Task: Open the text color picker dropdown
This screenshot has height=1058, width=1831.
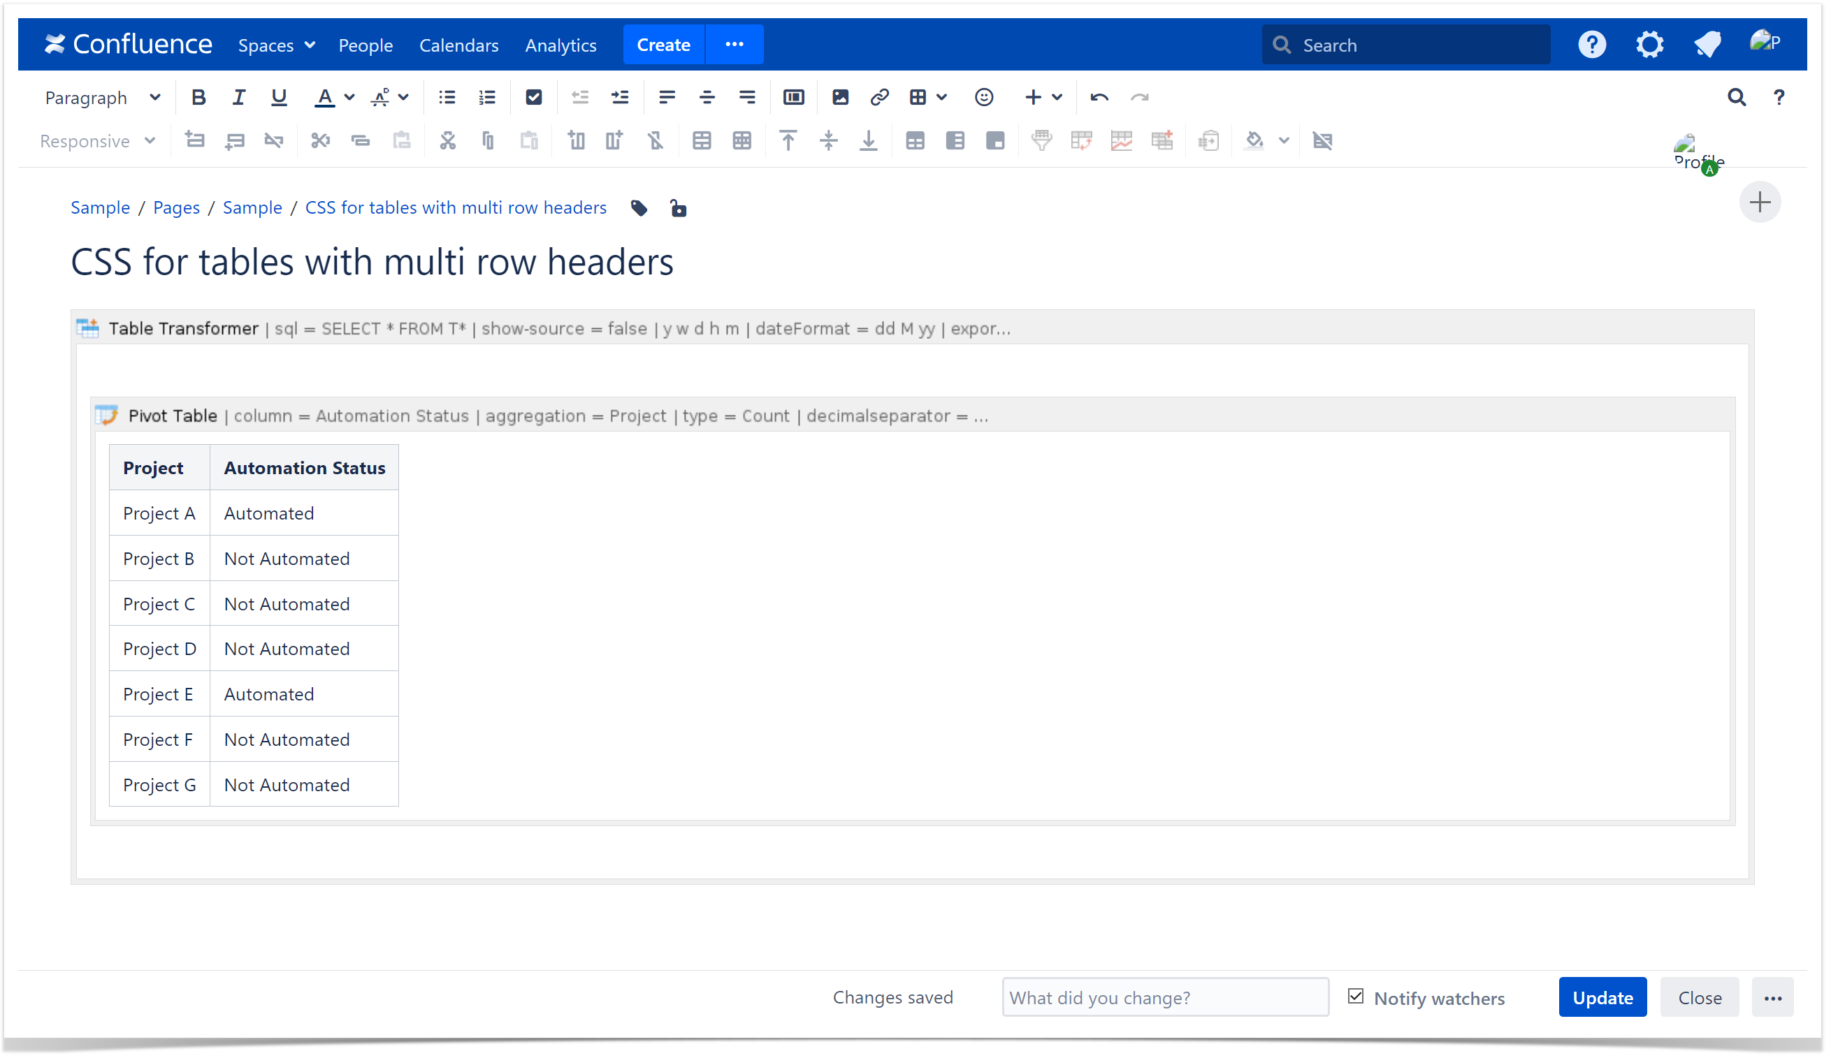Action: tap(349, 97)
